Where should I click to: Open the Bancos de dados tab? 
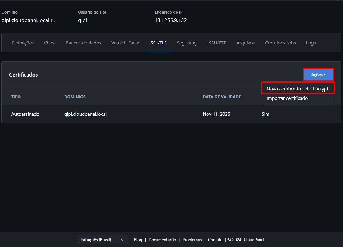coord(83,43)
